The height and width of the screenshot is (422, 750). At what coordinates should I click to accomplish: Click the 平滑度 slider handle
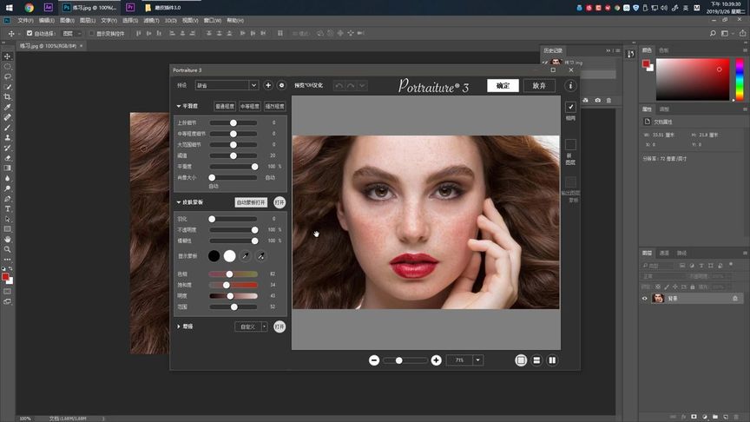[x=254, y=167]
